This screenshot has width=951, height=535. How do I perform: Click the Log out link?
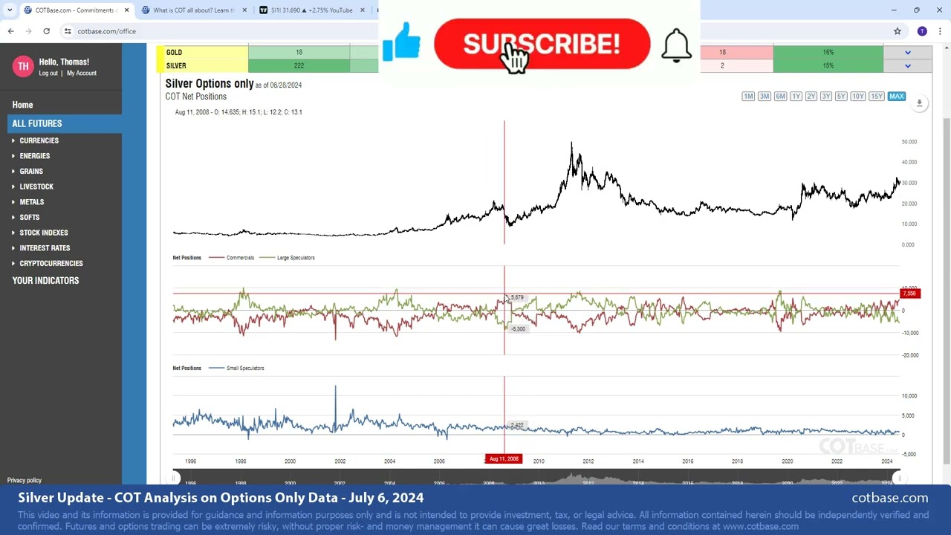click(48, 74)
